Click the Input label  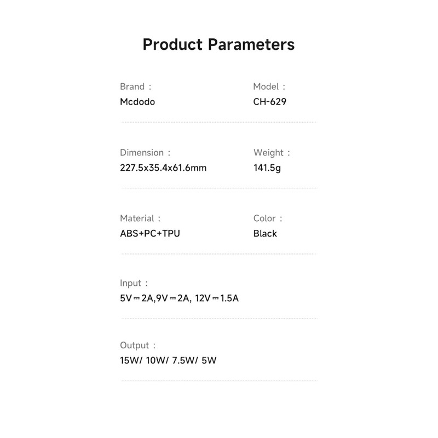pos(131,284)
